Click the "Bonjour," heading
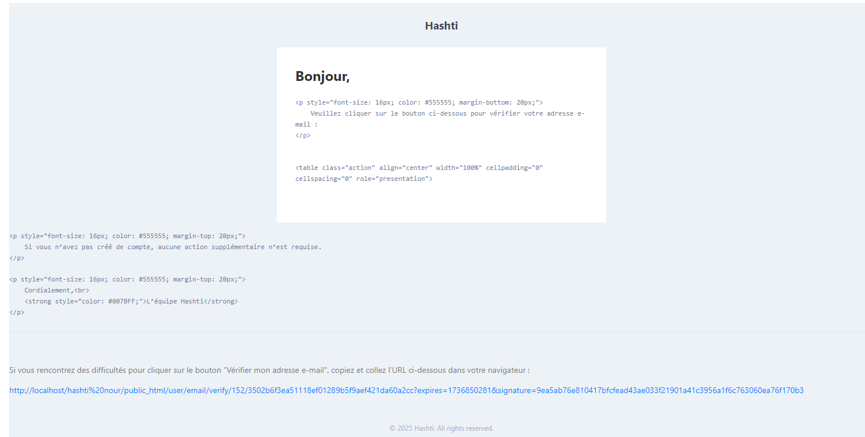Image resolution: width=865 pixels, height=437 pixels. tap(322, 76)
